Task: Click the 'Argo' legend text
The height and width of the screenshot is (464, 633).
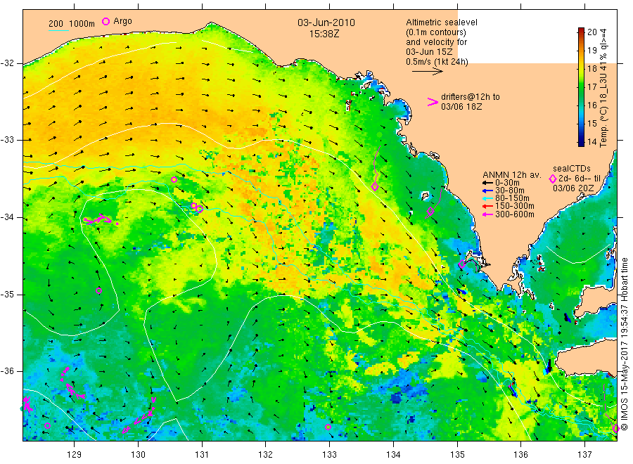Action: (x=122, y=21)
